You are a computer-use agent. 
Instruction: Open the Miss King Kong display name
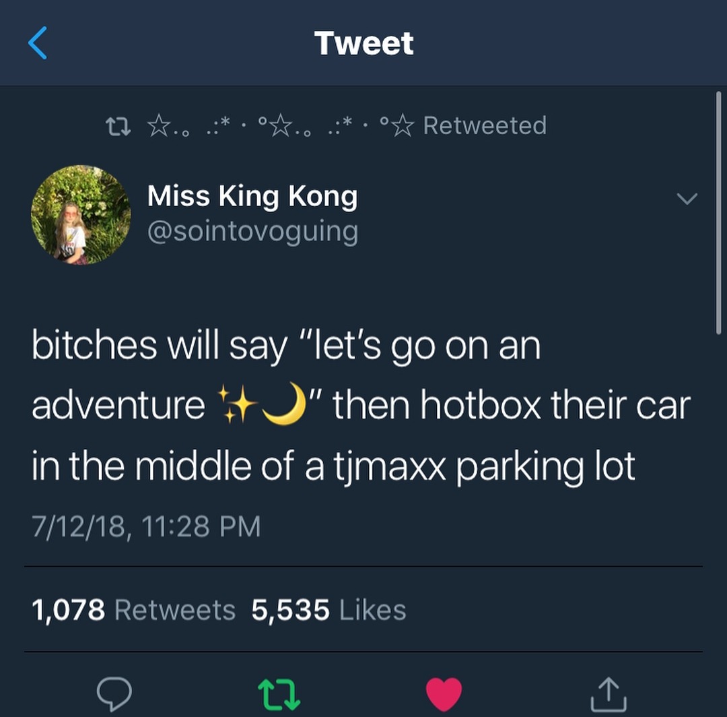coord(252,197)
